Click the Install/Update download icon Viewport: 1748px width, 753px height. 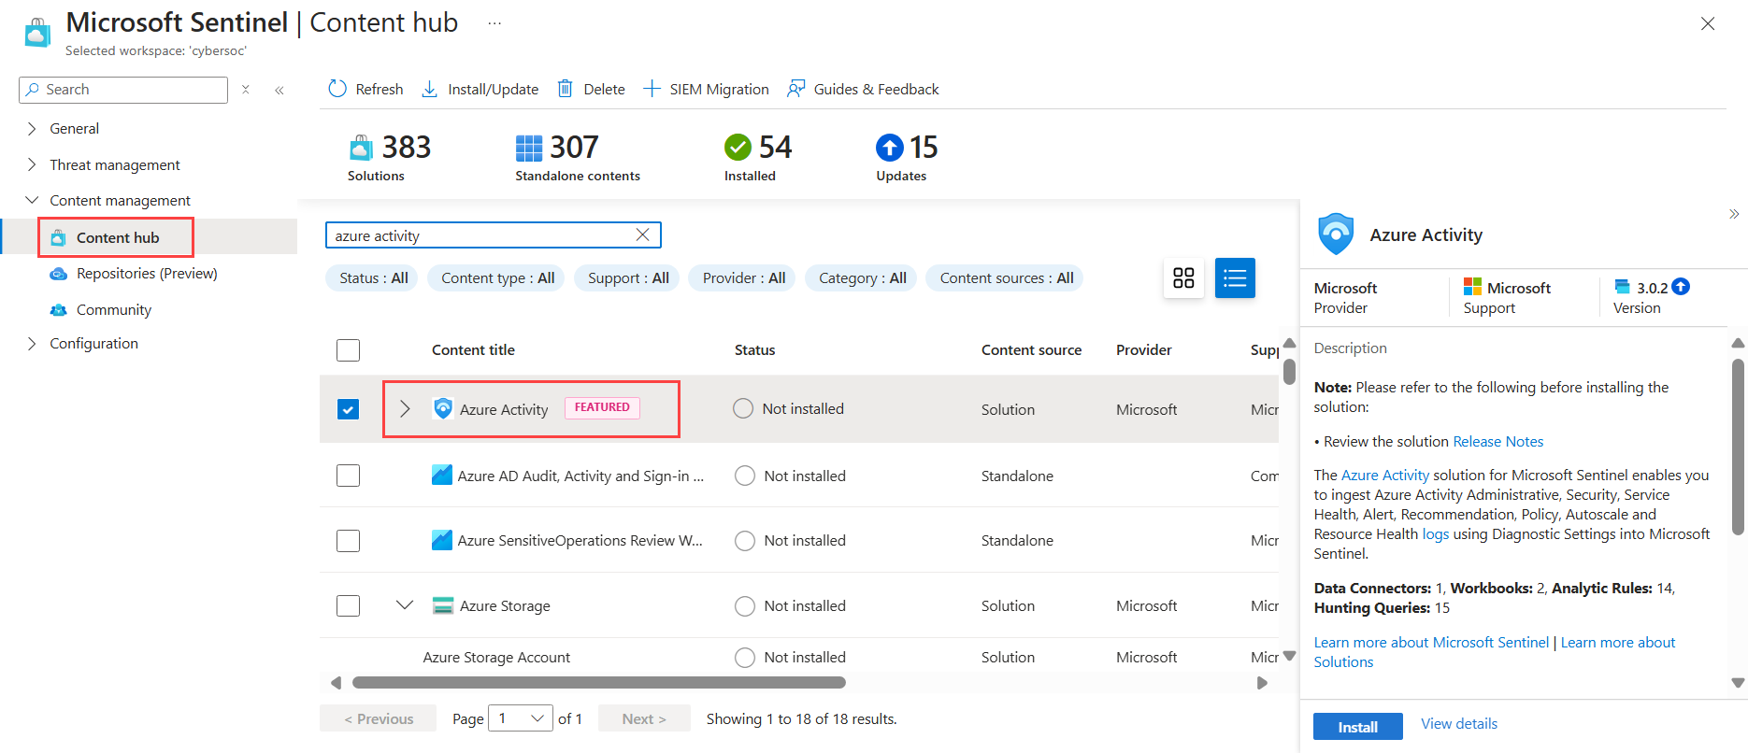pos(429,89)
